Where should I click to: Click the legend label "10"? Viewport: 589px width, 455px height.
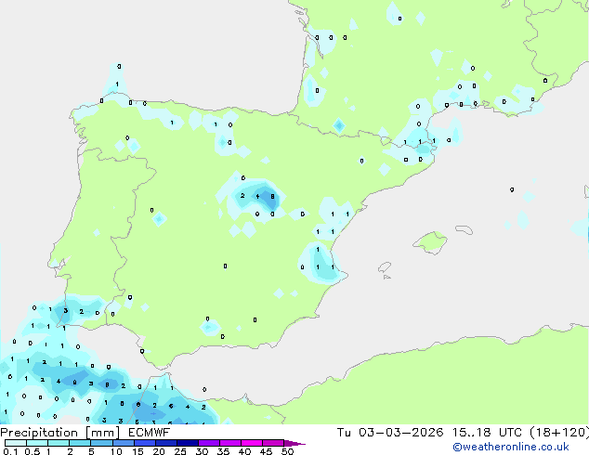tap(116, 451)
